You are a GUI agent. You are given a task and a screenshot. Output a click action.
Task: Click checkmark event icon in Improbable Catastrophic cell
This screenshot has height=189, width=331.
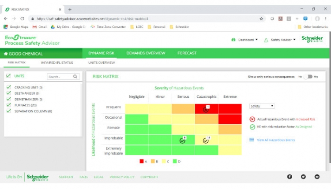tap(206, 141)
